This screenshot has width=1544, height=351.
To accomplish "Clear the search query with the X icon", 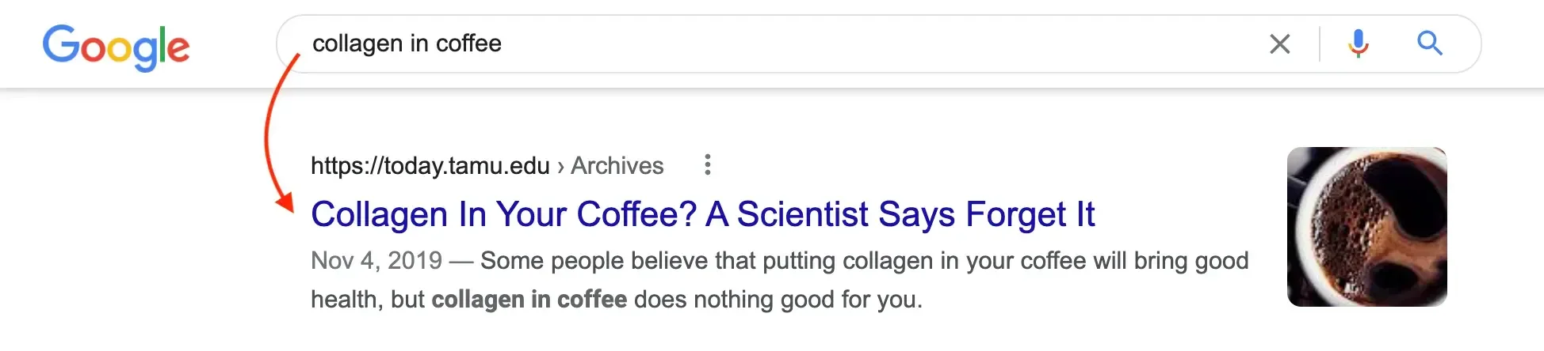I will [x=1279, y=43].
